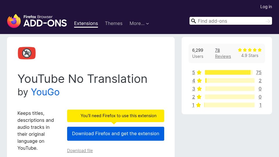The width and height of the screenshot is (279, 157).
Task: Click the 1-star rating progress bar
Action: pos(229,105)
